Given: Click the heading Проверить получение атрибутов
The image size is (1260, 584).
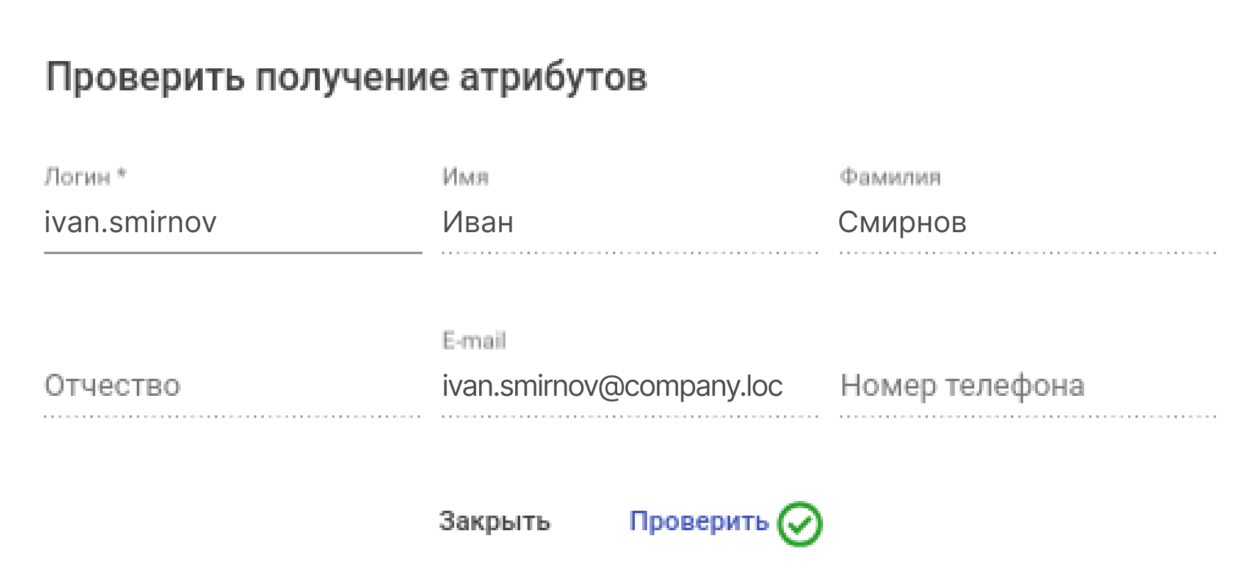Looking at the screenshot, I should click(346, 78).
